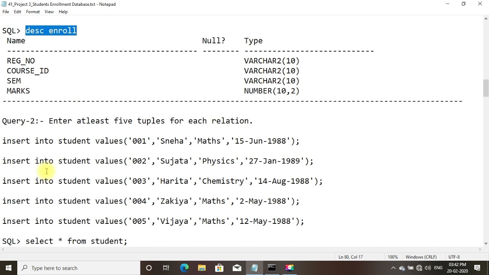Click the taskbar search box
Viewport: 489px width, 275px height.
coord(79,268)
